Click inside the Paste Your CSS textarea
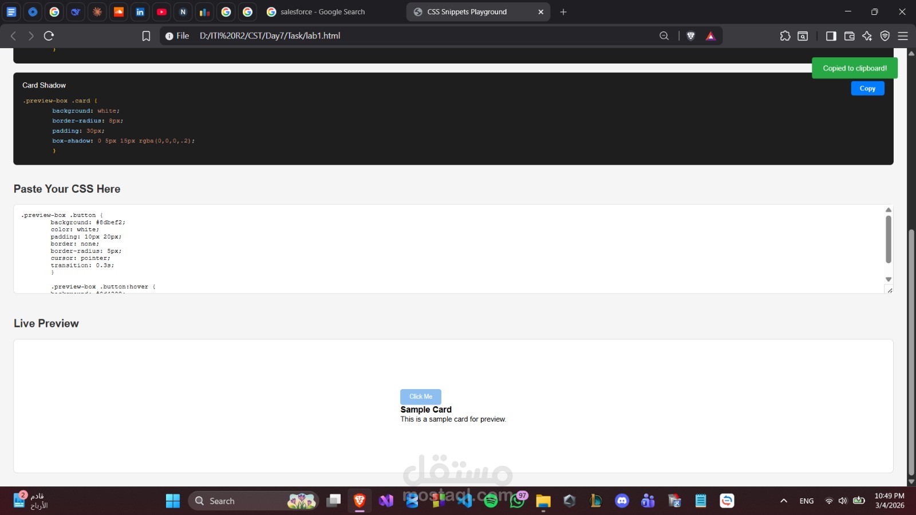This screenshot has width=916, height=515. (401, 249)
